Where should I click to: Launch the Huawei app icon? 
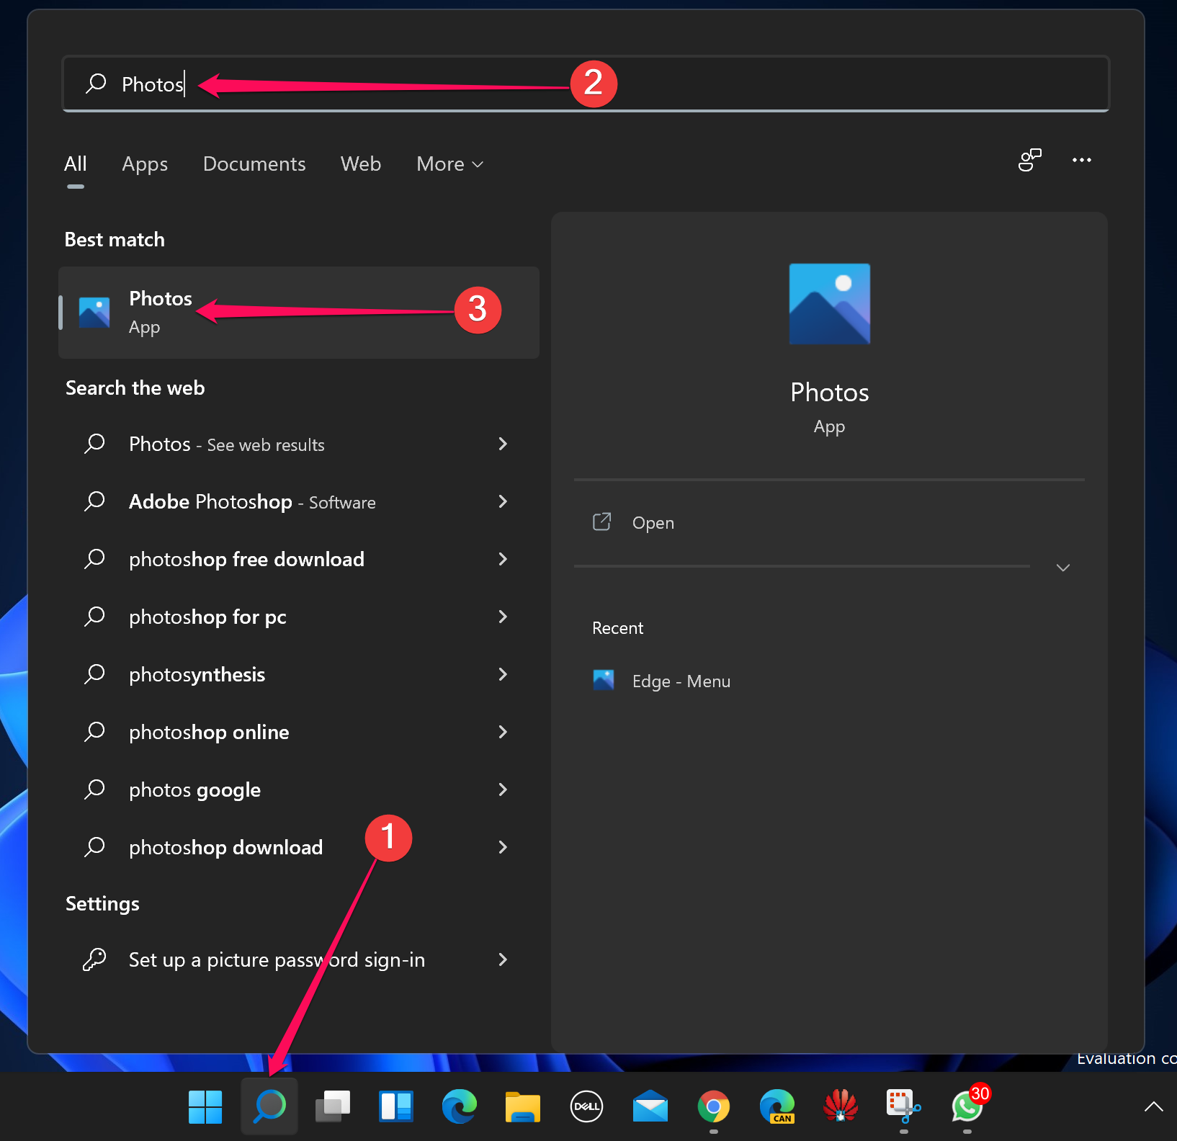(x=841, y=1106)
